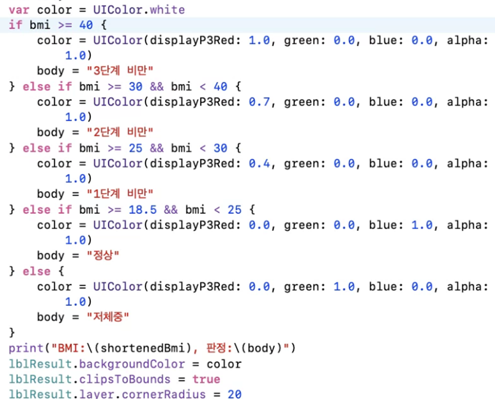Image resolution: width=495 pixels, height=399 pixels.
Task: Click the string "정상"
Action: [103, 255]
